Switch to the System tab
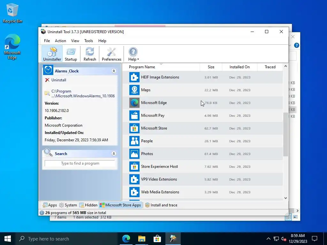327x245 pixels. click(x=68, y=205)
